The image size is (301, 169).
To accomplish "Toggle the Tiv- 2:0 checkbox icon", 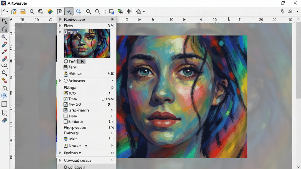I will (x=66, y=104).
